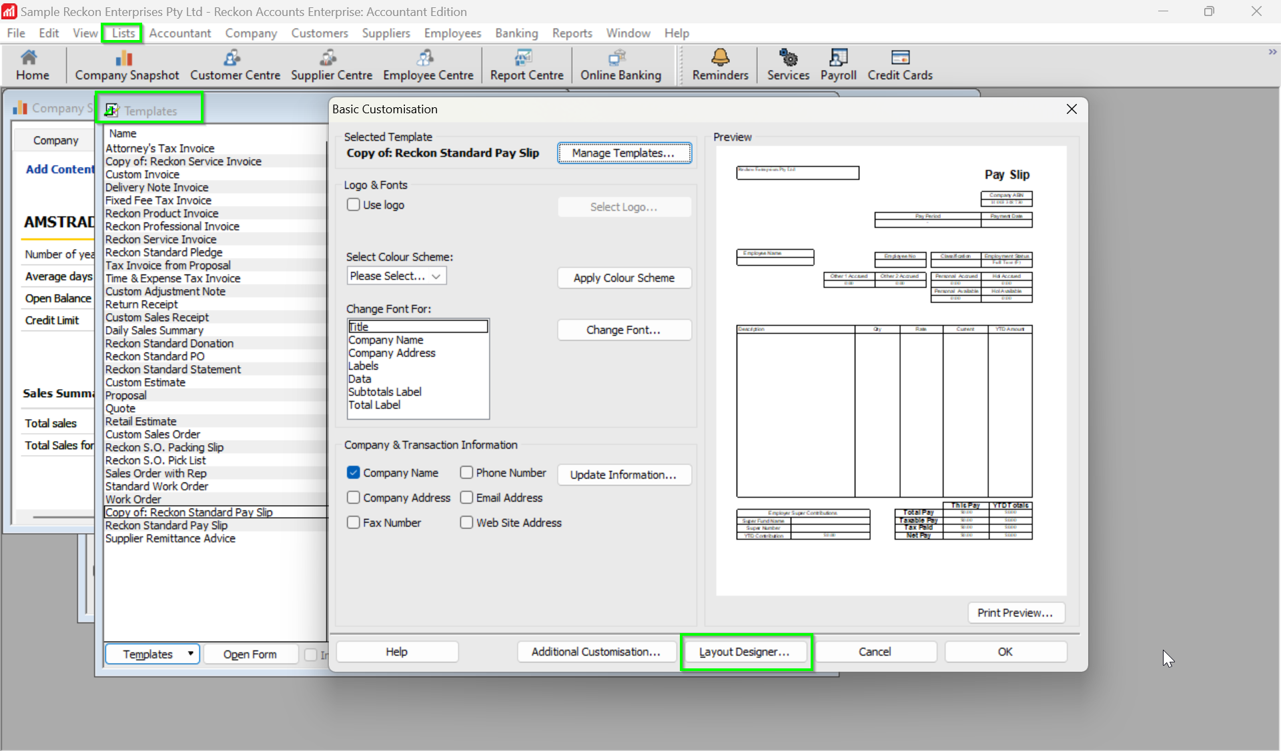
Task: Close the Basic Customisation dialog
Action: 1072,109
